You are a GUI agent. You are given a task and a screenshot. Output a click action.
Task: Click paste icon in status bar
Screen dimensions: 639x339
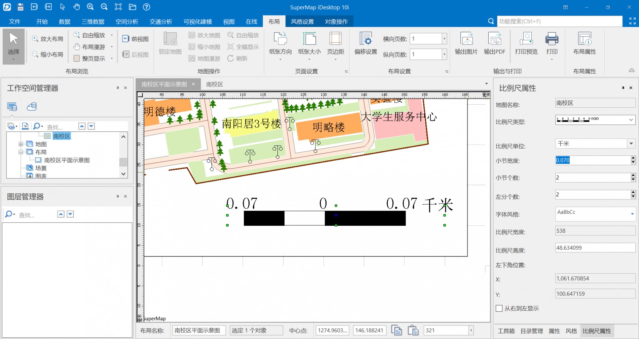point(413,331)
